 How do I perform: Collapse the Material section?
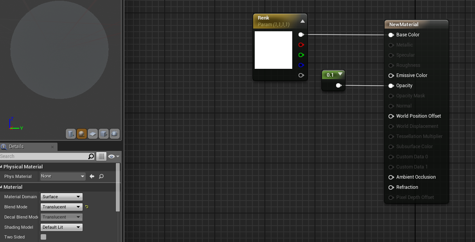pyautogui.click(x=1, y=187)
